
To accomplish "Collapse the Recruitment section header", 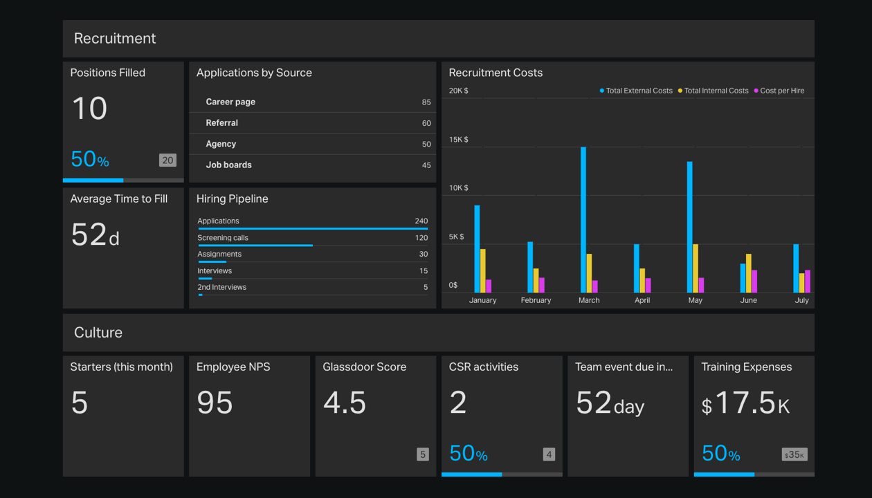I will [439, 39].
